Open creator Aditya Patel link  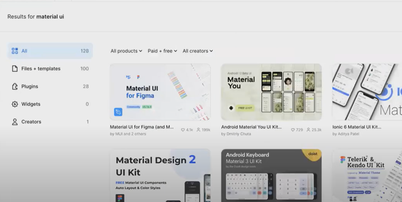click(x=346, y=134)
